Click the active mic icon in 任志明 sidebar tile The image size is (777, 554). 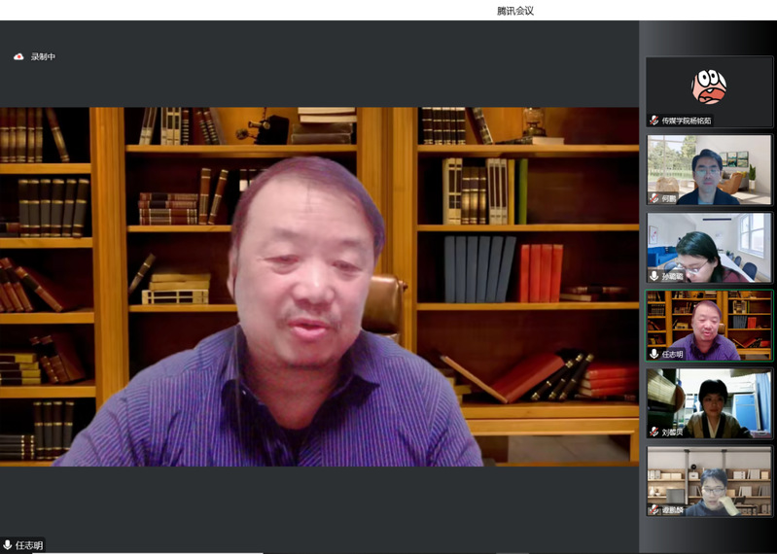point(654,354)
